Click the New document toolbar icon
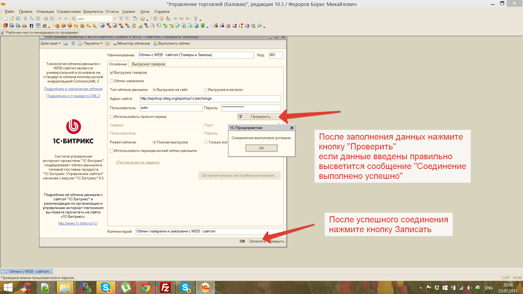Image resolution: width=523 pixels, height=294 pixels. tap(5, 19)
